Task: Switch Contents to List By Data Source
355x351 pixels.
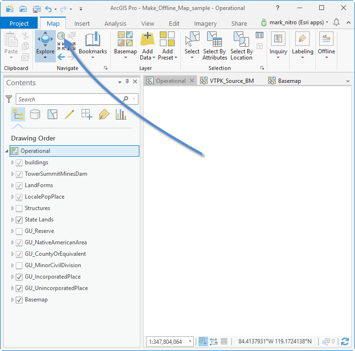Action: 35,114
